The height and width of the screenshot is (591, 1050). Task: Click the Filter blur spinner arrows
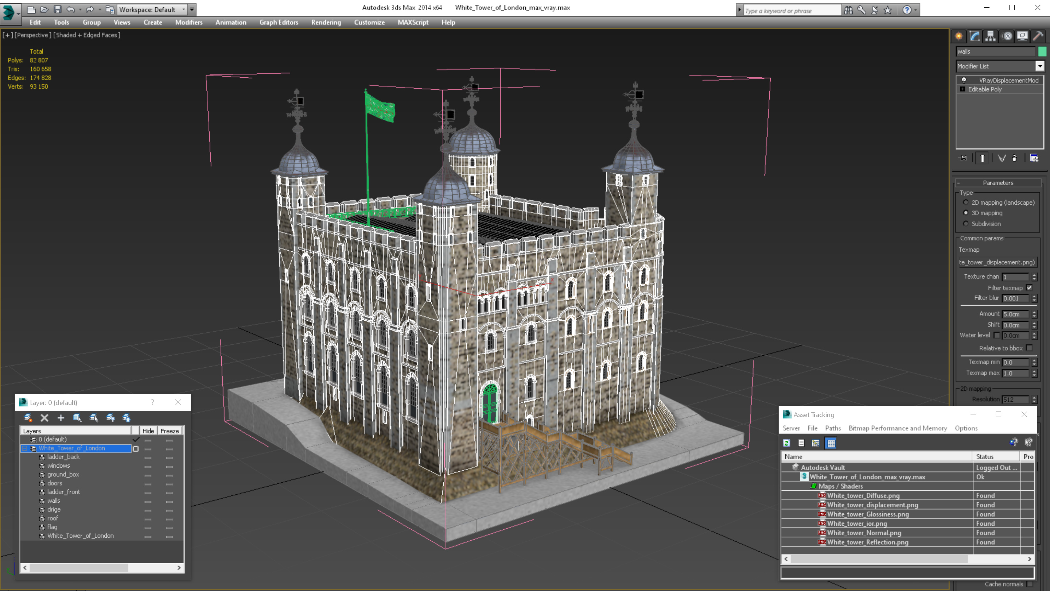[1034, 298]
